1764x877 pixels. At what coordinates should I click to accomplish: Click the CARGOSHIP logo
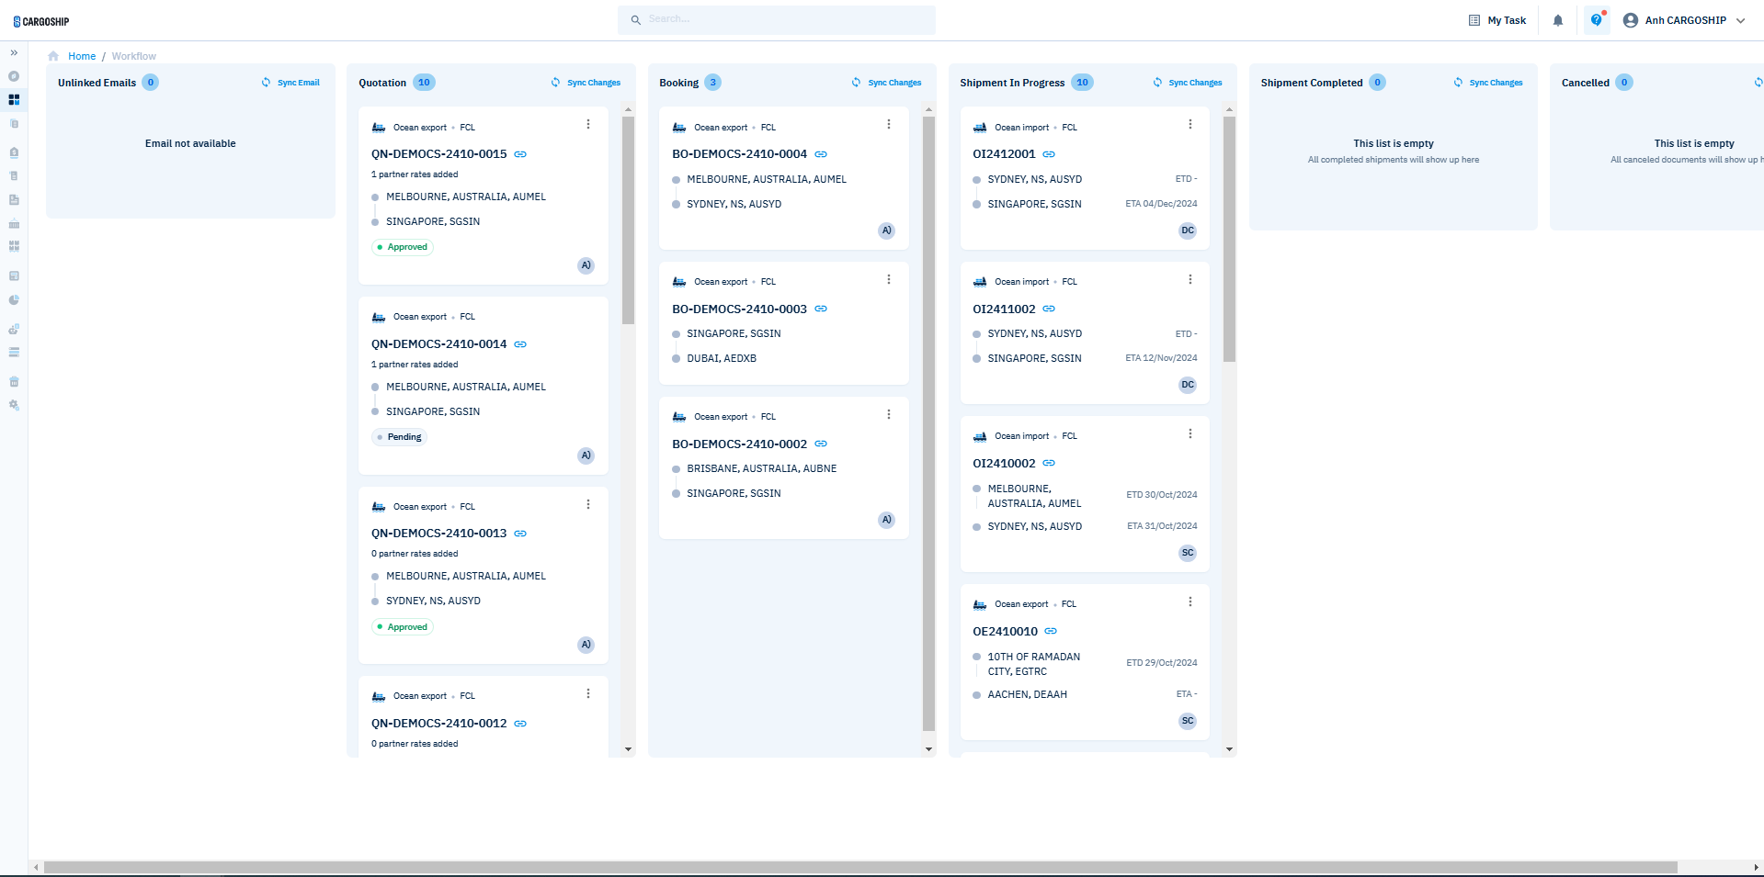click(41, 21)
